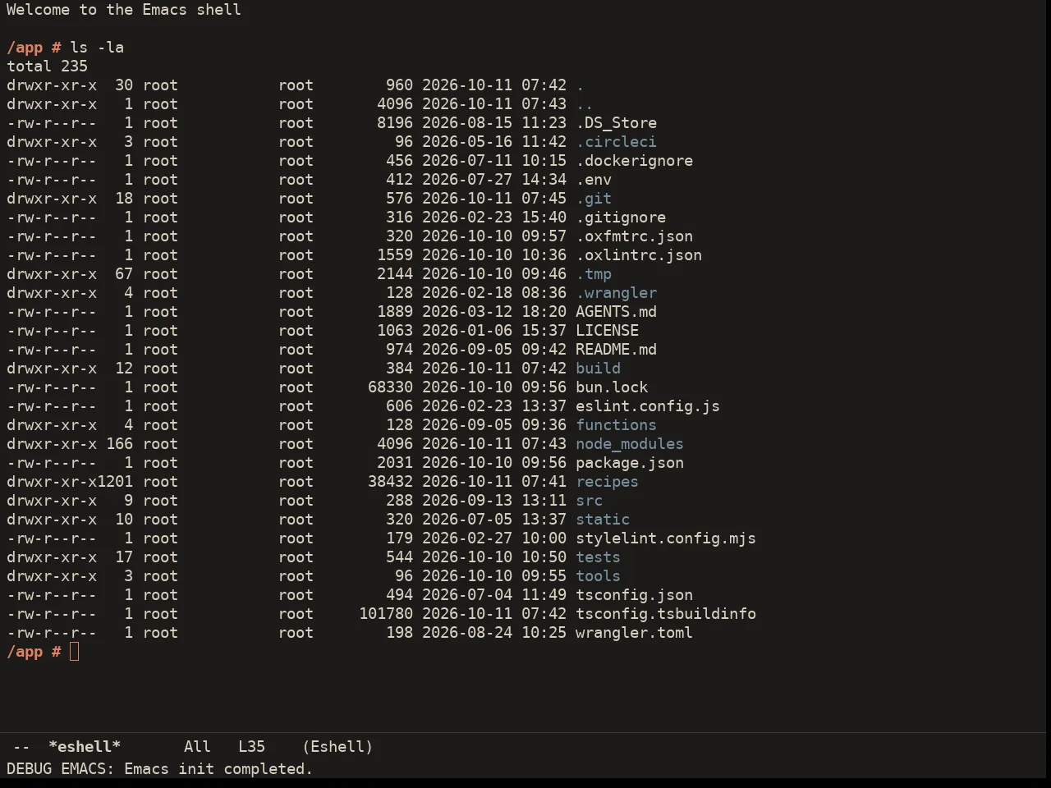Click the 101780 file size value
This screenshot has height=788, width=1051.
[x=386, y=614]
